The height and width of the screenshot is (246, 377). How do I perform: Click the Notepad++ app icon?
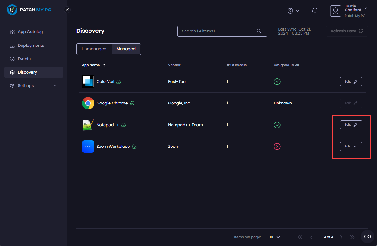88,125
